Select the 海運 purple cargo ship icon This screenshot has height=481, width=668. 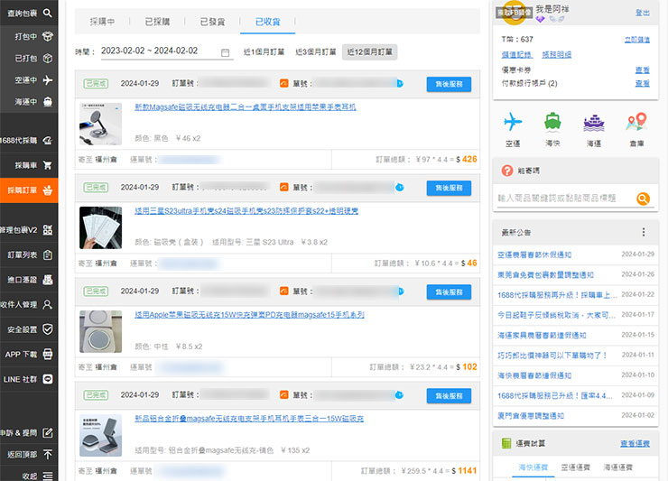pos(593,124)
